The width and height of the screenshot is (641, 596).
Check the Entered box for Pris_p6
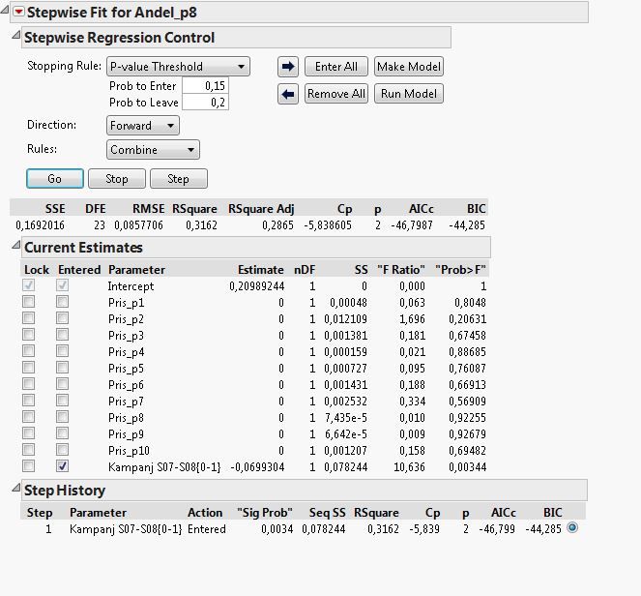pyautogui.click(x=63, y=384)
